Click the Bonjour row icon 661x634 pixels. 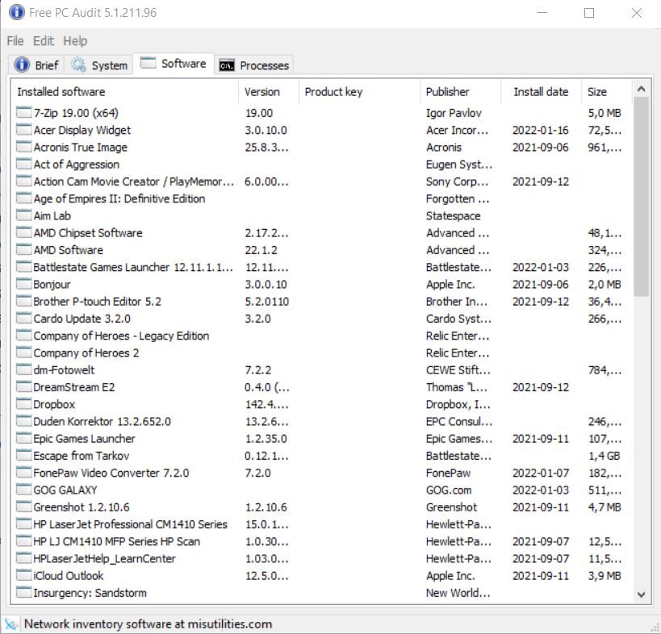pyautogui.click(x=23, y=284)
